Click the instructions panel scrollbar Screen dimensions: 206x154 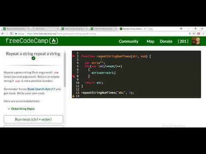click(65, 70)
